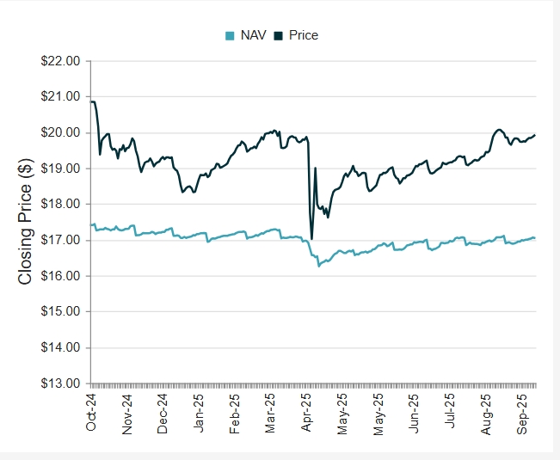Click the Price line's starting peak near $21
The height and width of the screenshot is (460, 560).
pos(93,101)
